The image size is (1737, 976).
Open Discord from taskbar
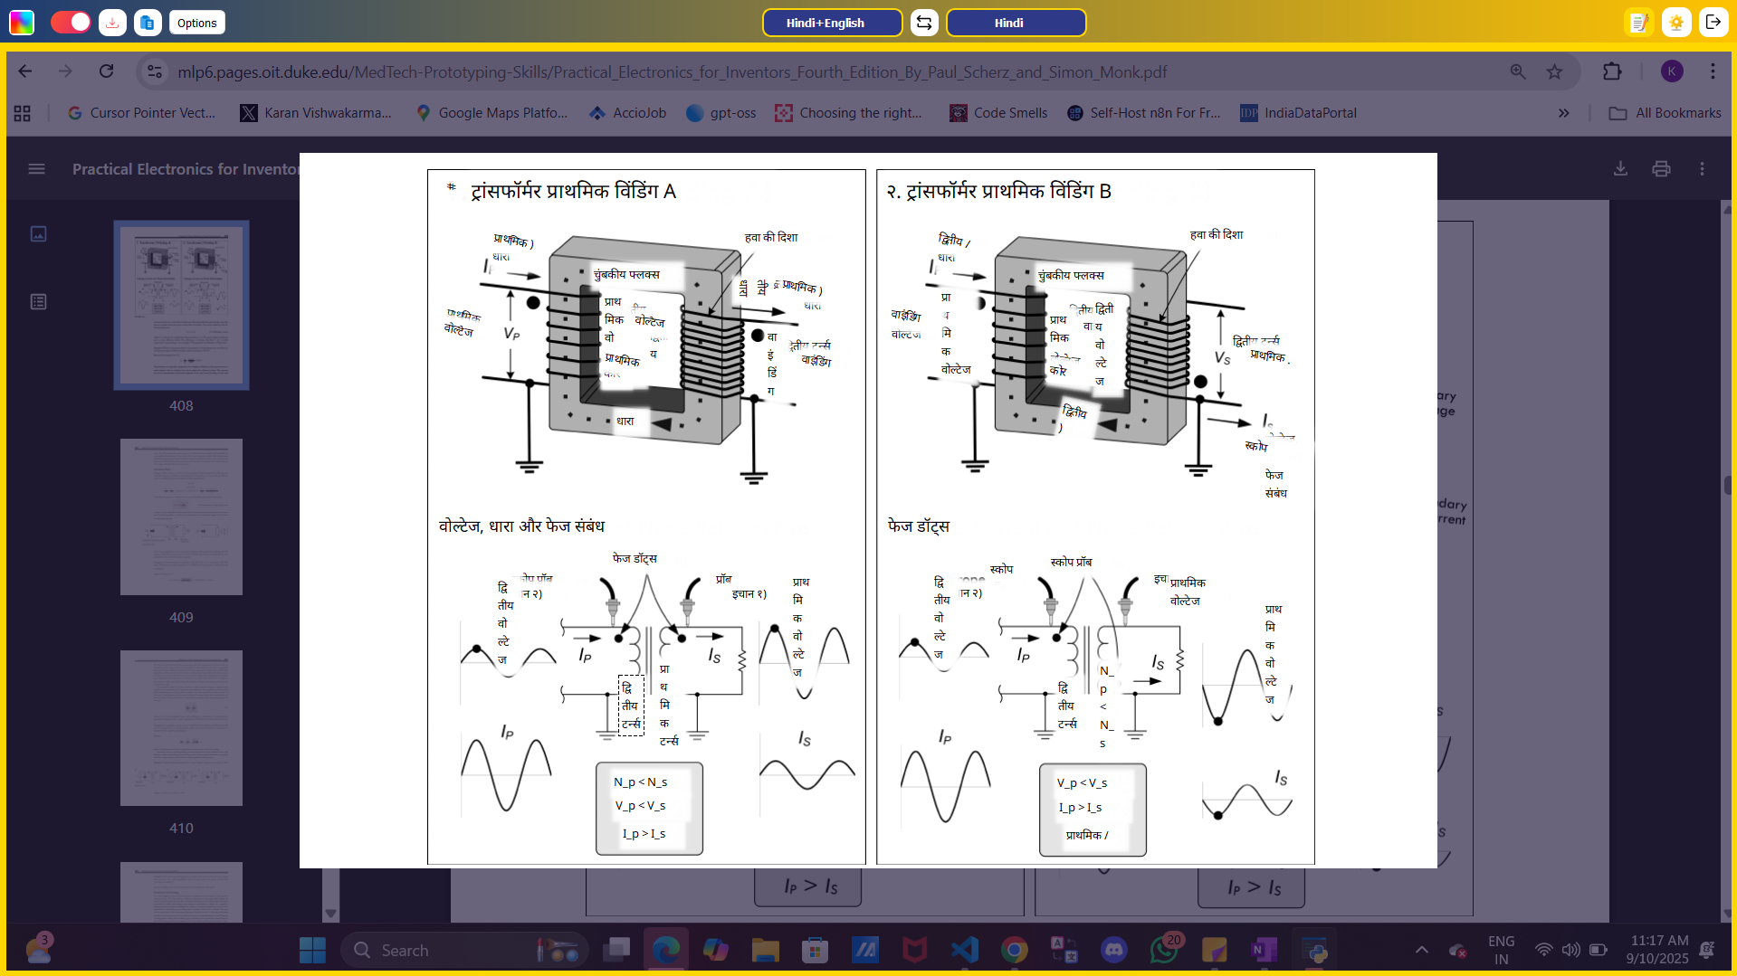point(1114,950)
